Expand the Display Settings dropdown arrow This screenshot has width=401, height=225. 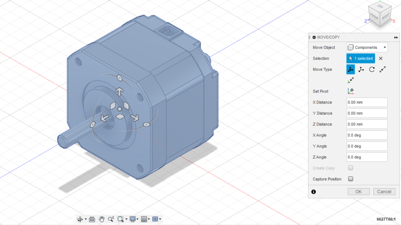click(x=137, y=219)
